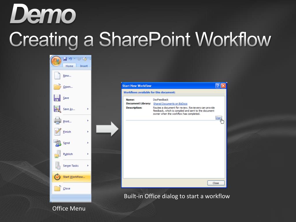
Task: Expand the Finish submenu arrow
Action: tap(88, 132)
